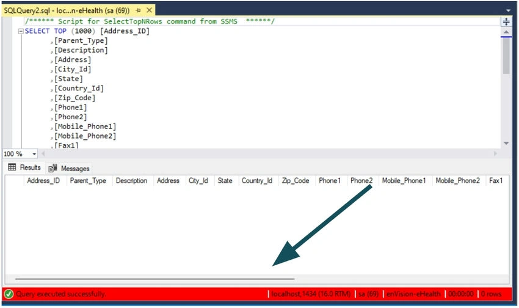519x308 pixels.
Task: Select the State column header
Action: (x=225, y=181)
